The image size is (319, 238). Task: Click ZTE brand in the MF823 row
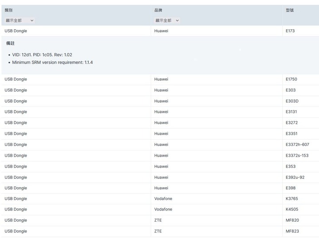click(158, 231)
